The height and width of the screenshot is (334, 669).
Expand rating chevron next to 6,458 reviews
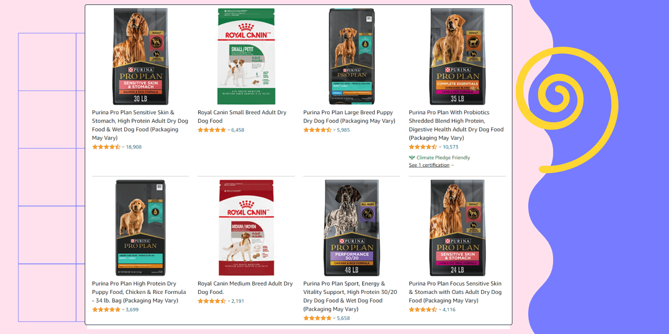pos(229,130)
